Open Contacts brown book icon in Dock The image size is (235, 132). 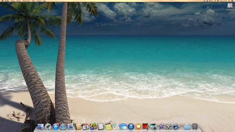pos(78,126)
